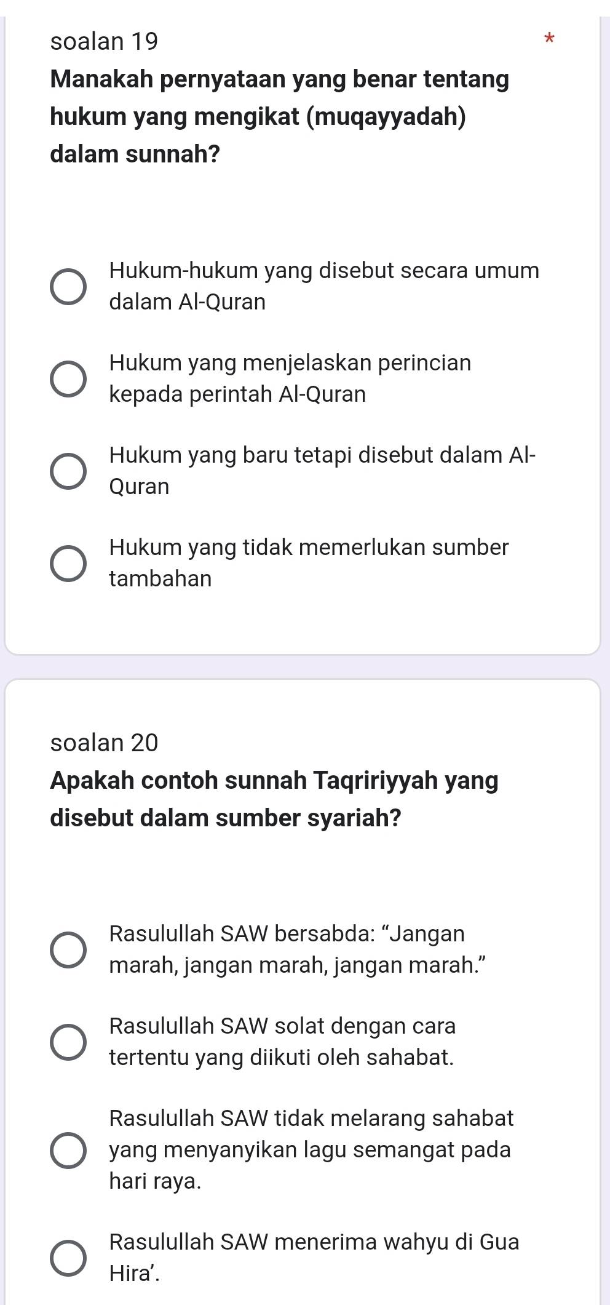
Task: Choose radio for 'Rasulullah SAW solat dengan cara tertentu'
Action: (x=68, y=1042)
